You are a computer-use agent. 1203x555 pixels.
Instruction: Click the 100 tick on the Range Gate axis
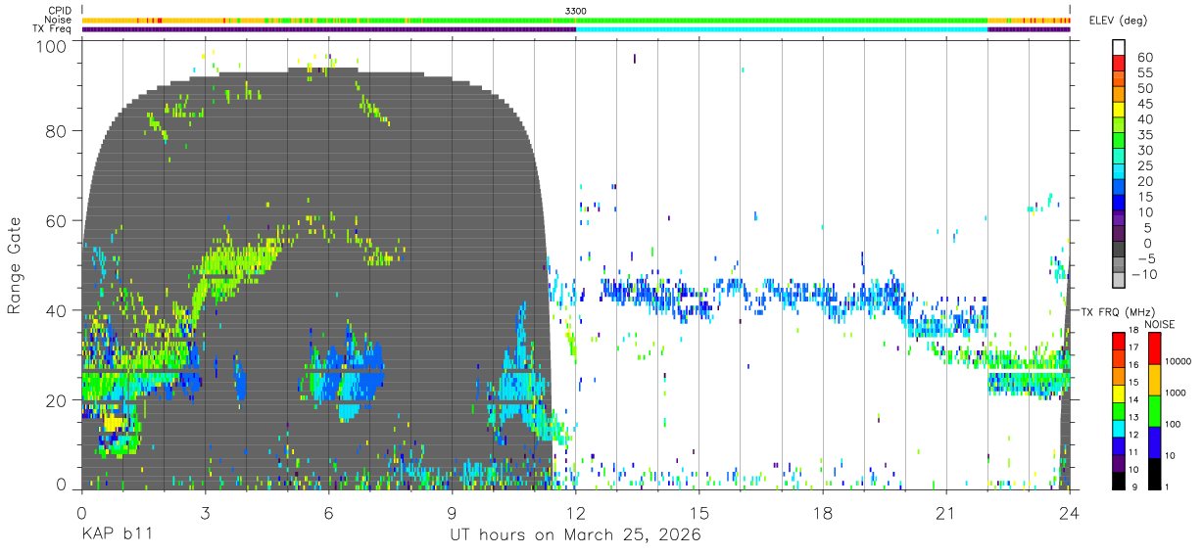click(52, 46)
